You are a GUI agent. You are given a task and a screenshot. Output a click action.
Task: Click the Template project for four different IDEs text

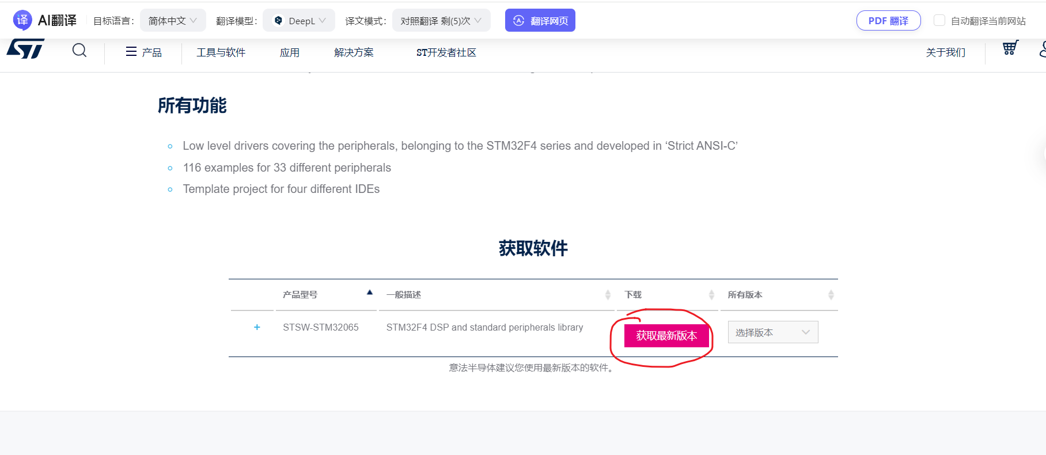[x=281, y=189]
